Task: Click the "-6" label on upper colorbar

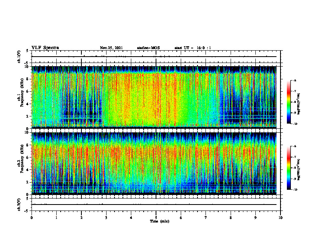Action: pos(294,80)
